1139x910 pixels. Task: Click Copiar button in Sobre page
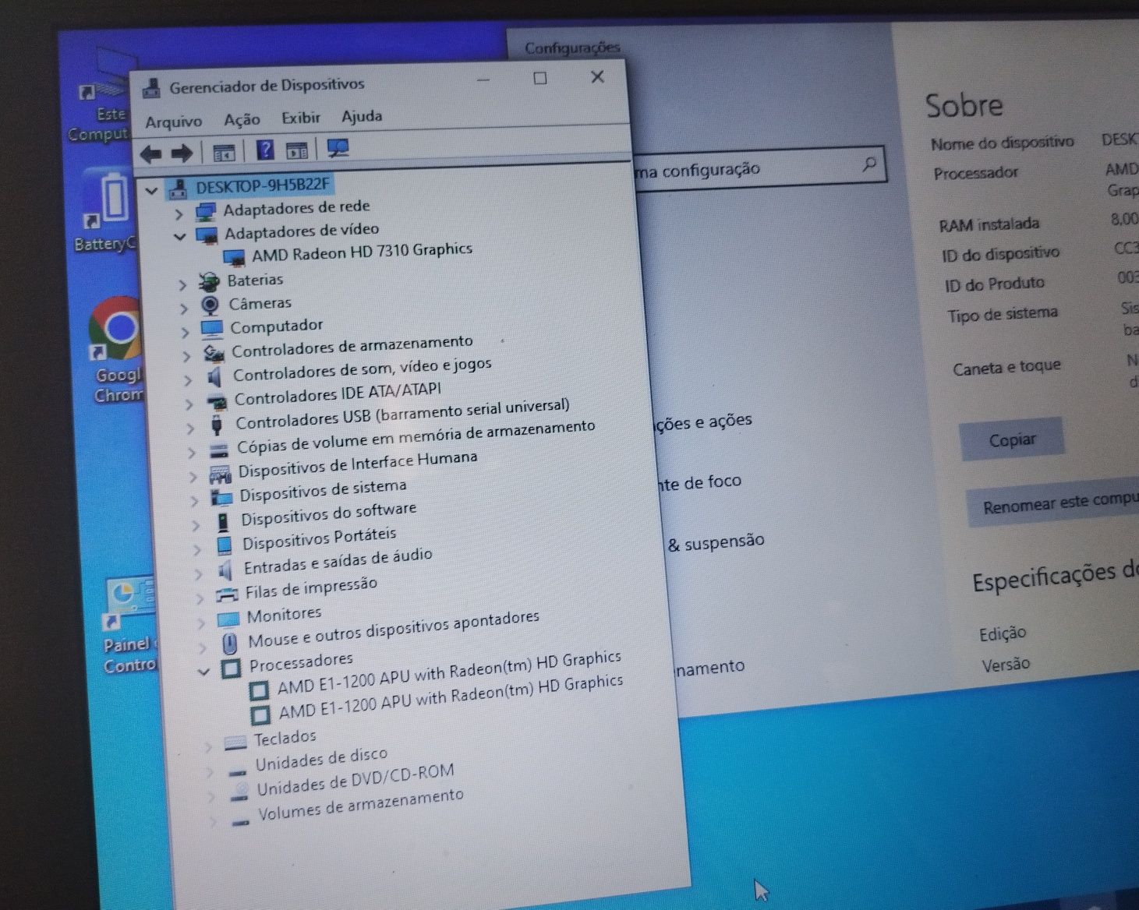click(x=1012, y=440)
